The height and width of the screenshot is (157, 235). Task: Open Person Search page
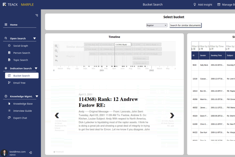22,53
